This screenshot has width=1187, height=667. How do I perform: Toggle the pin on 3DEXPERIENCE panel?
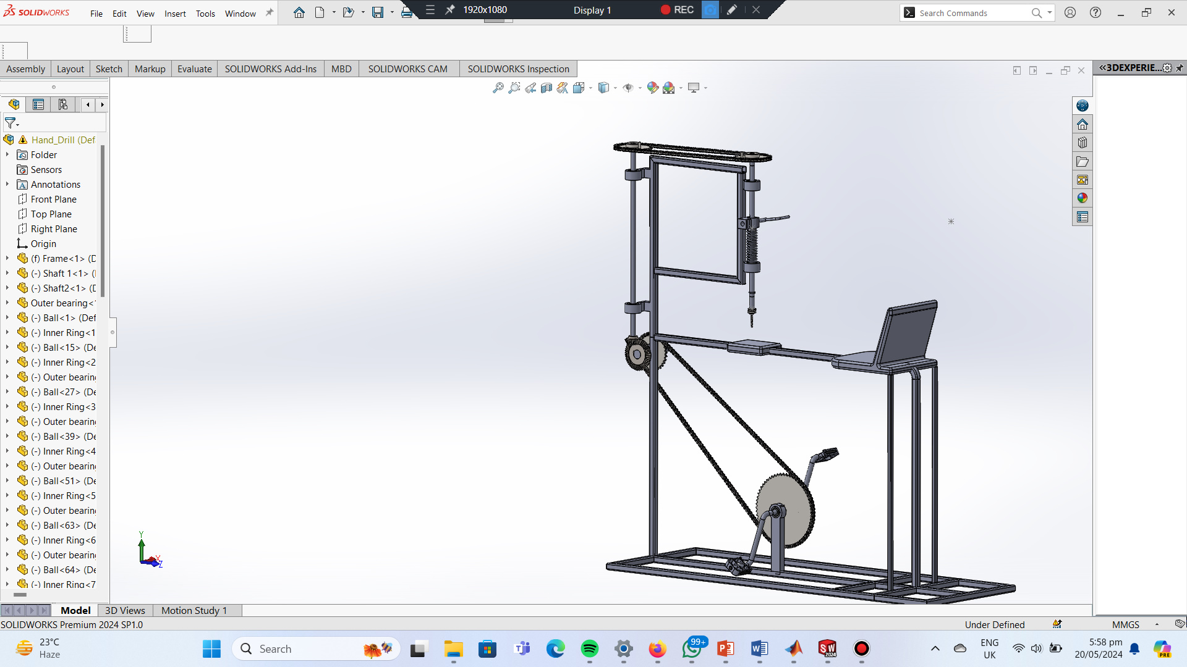tap(1180, 68)
